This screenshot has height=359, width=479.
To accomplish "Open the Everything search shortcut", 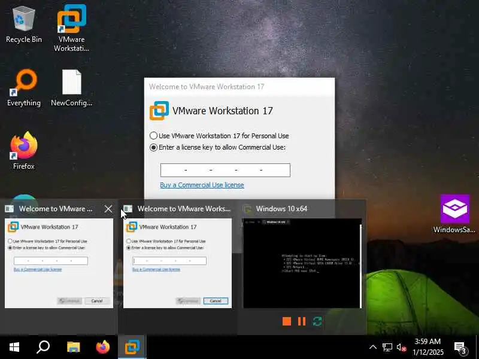I will coord(24,88).
